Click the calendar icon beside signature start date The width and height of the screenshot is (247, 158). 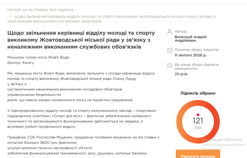tap(169, 50)
